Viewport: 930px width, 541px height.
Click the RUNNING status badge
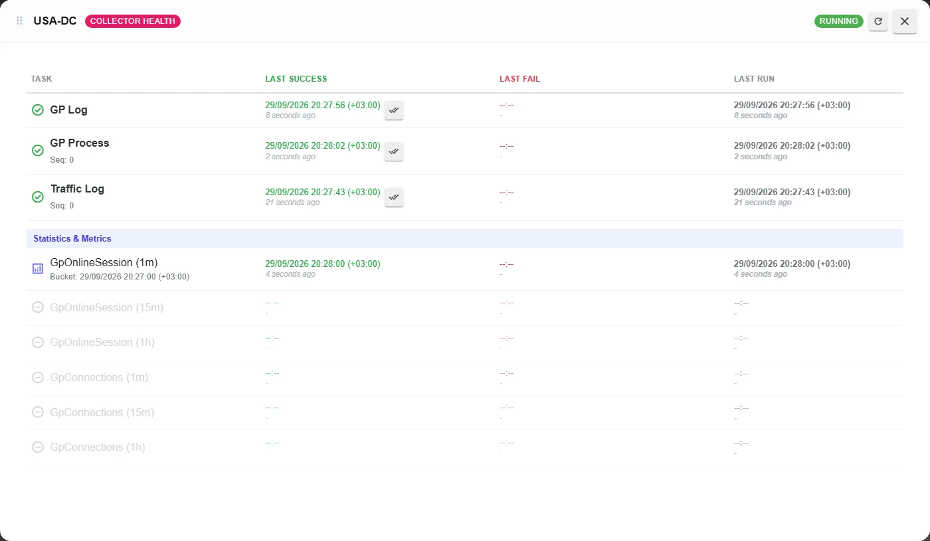click(x=838, y=21)
